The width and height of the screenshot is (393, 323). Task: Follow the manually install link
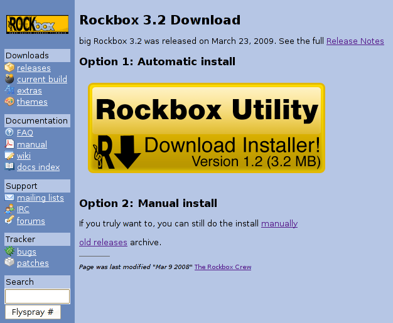(279, 224)
